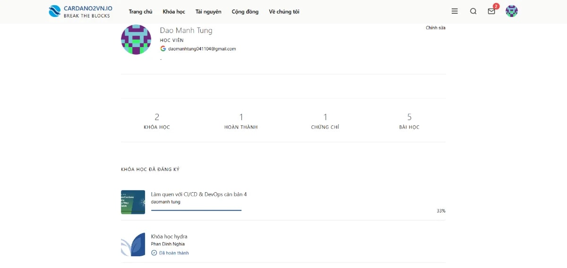This screenshot has width=567, height=268.
Task: Click the Google icon beside email
Action: pos(163,49)
